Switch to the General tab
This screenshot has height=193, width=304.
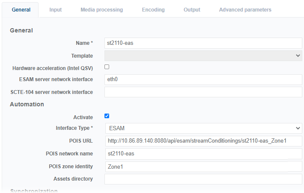click(20, 10)
